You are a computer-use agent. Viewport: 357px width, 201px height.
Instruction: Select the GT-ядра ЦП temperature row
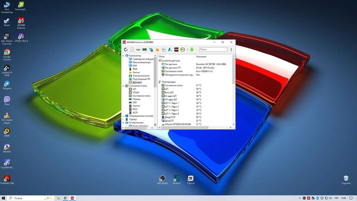tap(195, 100)
